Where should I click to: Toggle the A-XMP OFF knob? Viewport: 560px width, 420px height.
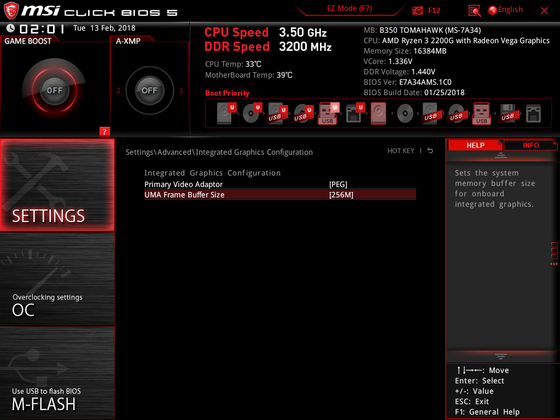149,90
